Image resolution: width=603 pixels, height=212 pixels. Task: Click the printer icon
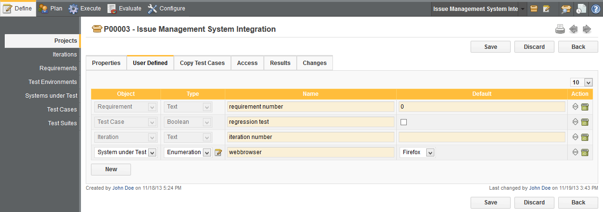pyautogui.click(x=560, y=29)
